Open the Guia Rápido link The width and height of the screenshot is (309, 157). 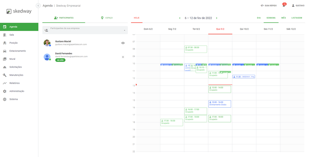tap(268, 6)
